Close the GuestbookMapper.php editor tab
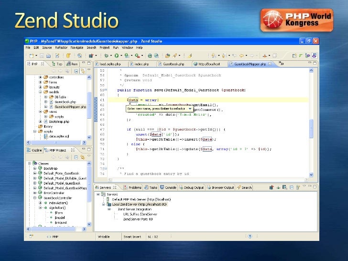Screen dimensions: 348x261 [x=270, y=64]
